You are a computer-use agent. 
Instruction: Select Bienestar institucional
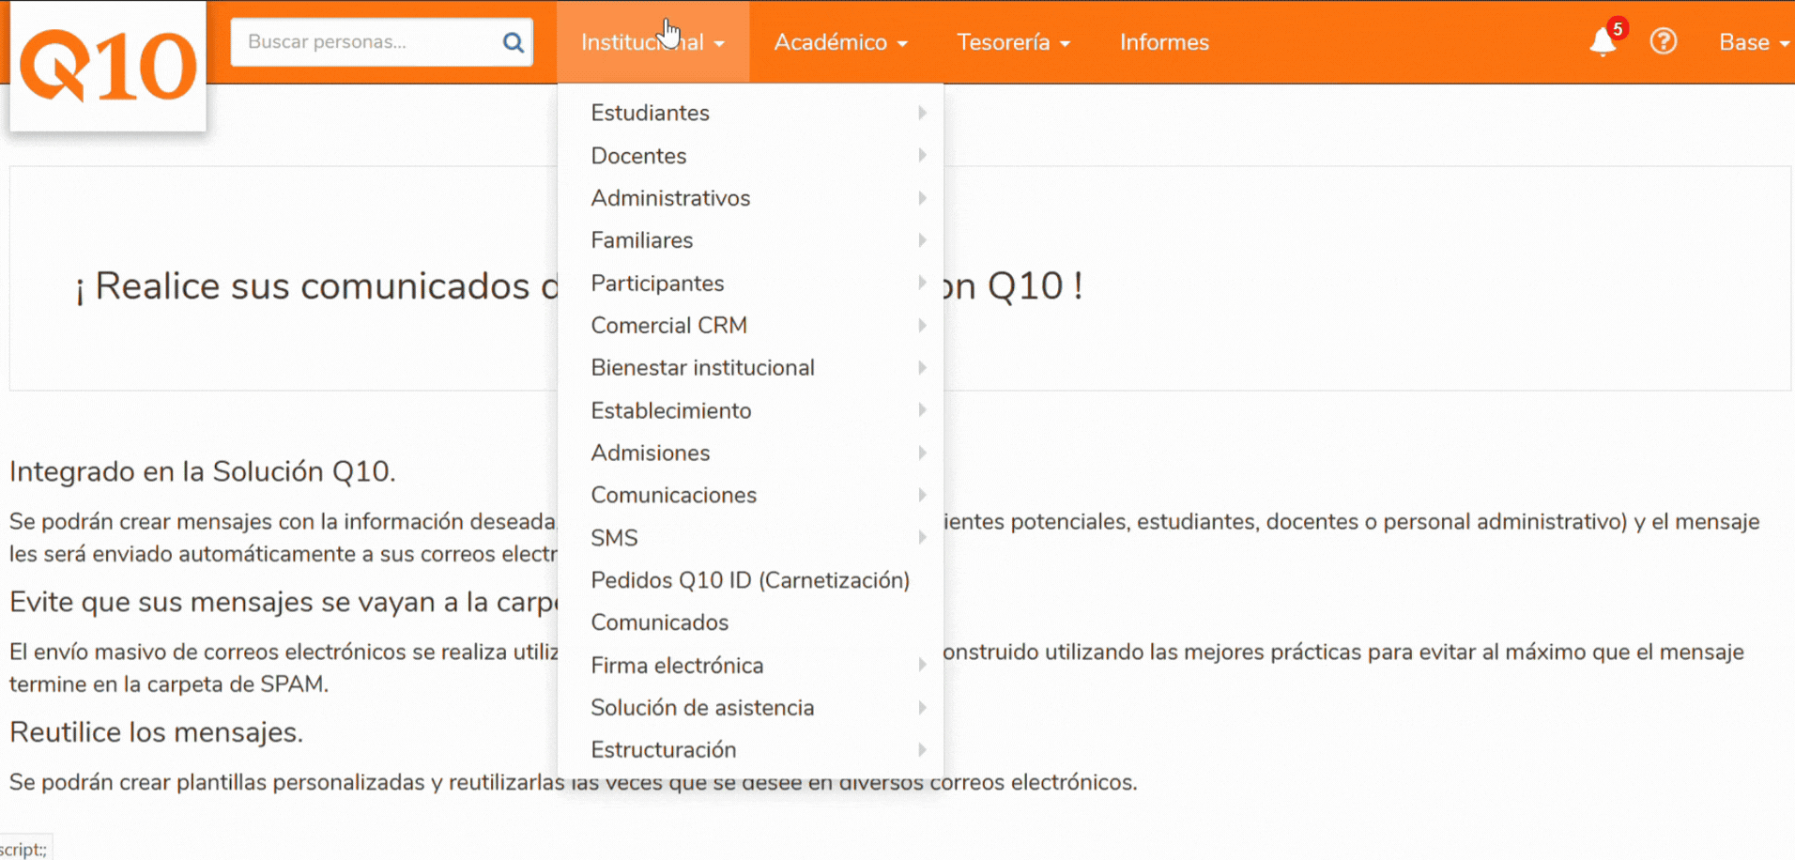[751, 368]
